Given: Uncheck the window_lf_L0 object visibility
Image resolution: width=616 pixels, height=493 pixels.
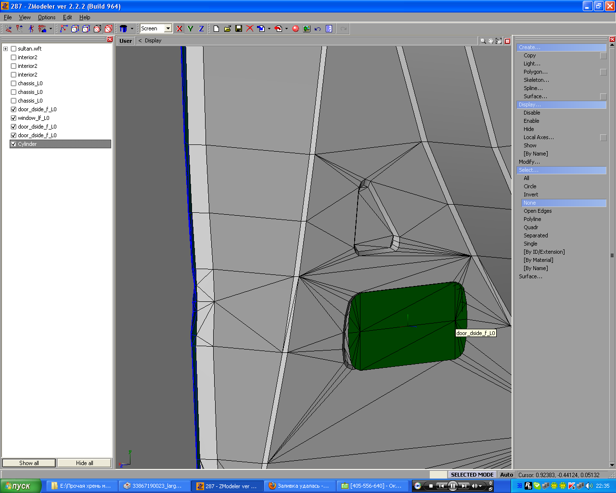Looking at the screenshot, I should point(13,118).
